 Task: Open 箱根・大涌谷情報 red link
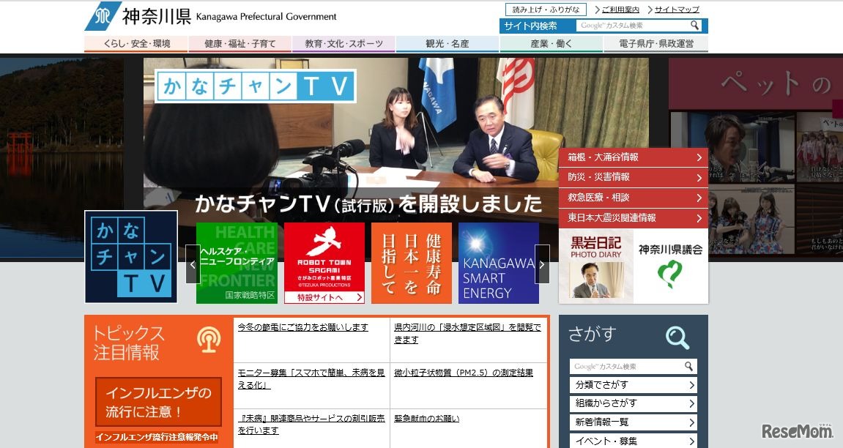pyautogui.click(x=634, y=157)
